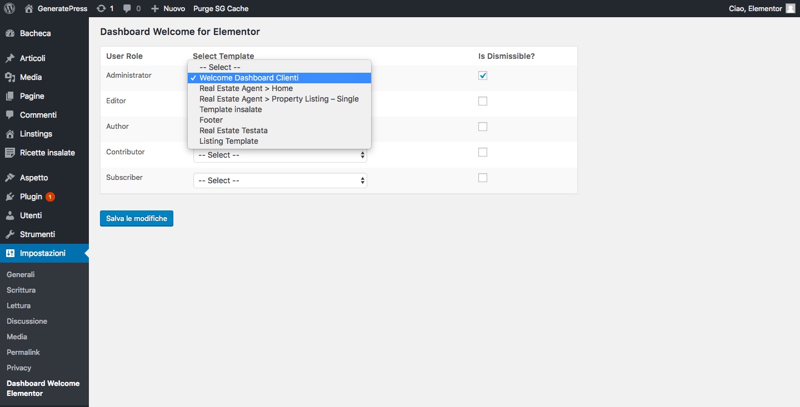Click the Linstings house icon
This screenshot has width=800, height=407.
click(x=10, y=134)
